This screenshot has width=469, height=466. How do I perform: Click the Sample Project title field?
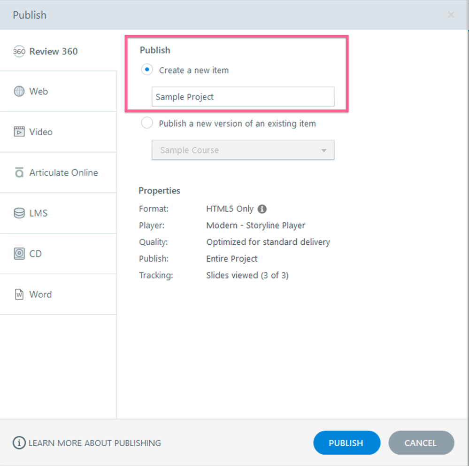(x=243, y=97)
